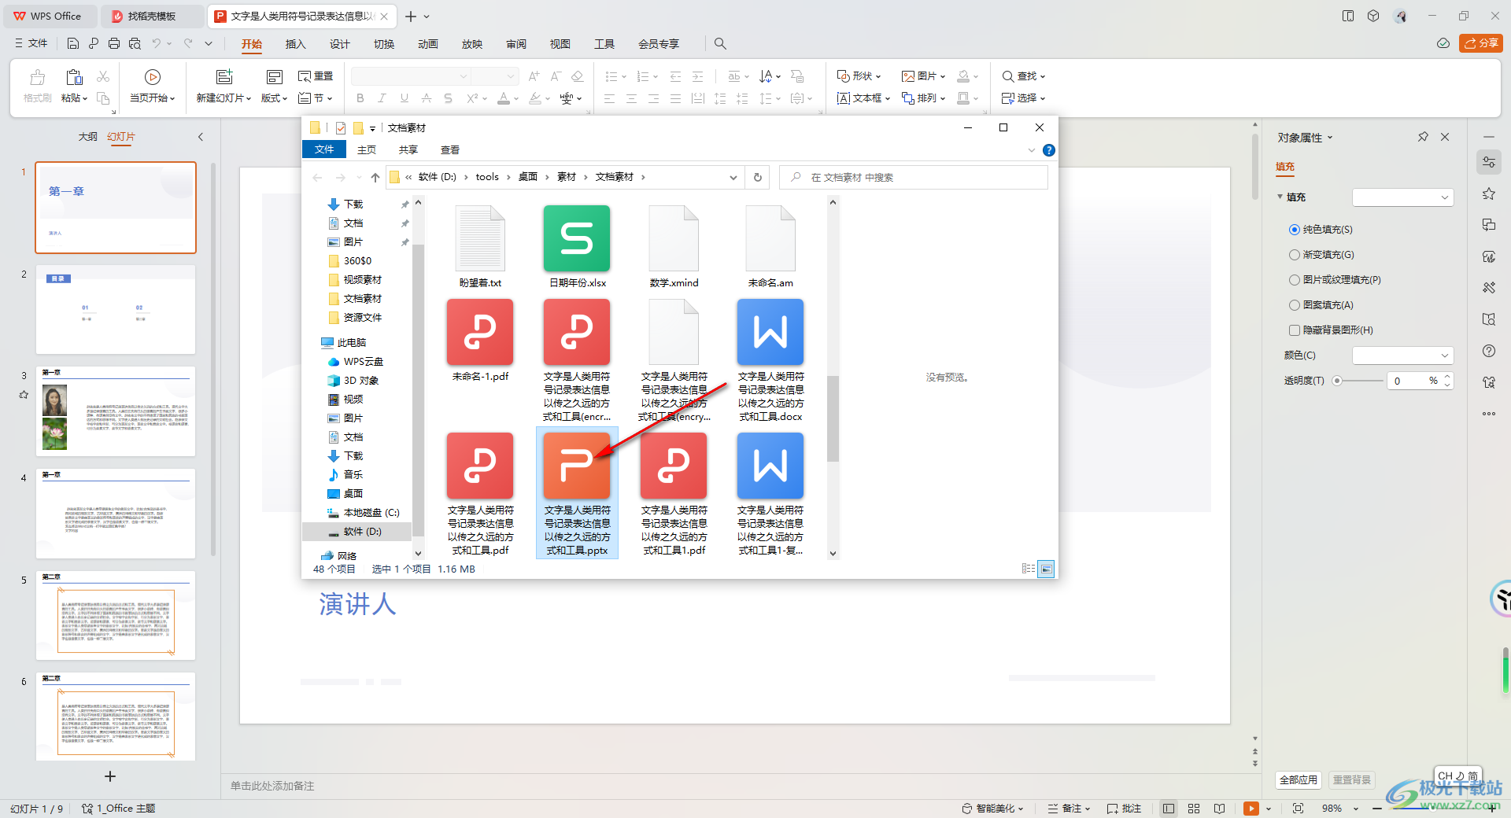Image resolution: width=1511 pixels, height=818 pixels.
Task: Open the Animation ribbon tab
Action: point(427,44)
